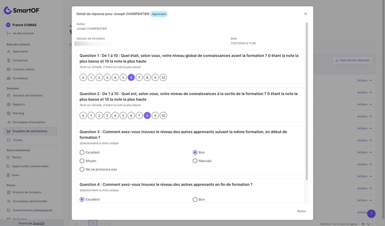
Task: Click the Retour button
Action: point(301,211)
